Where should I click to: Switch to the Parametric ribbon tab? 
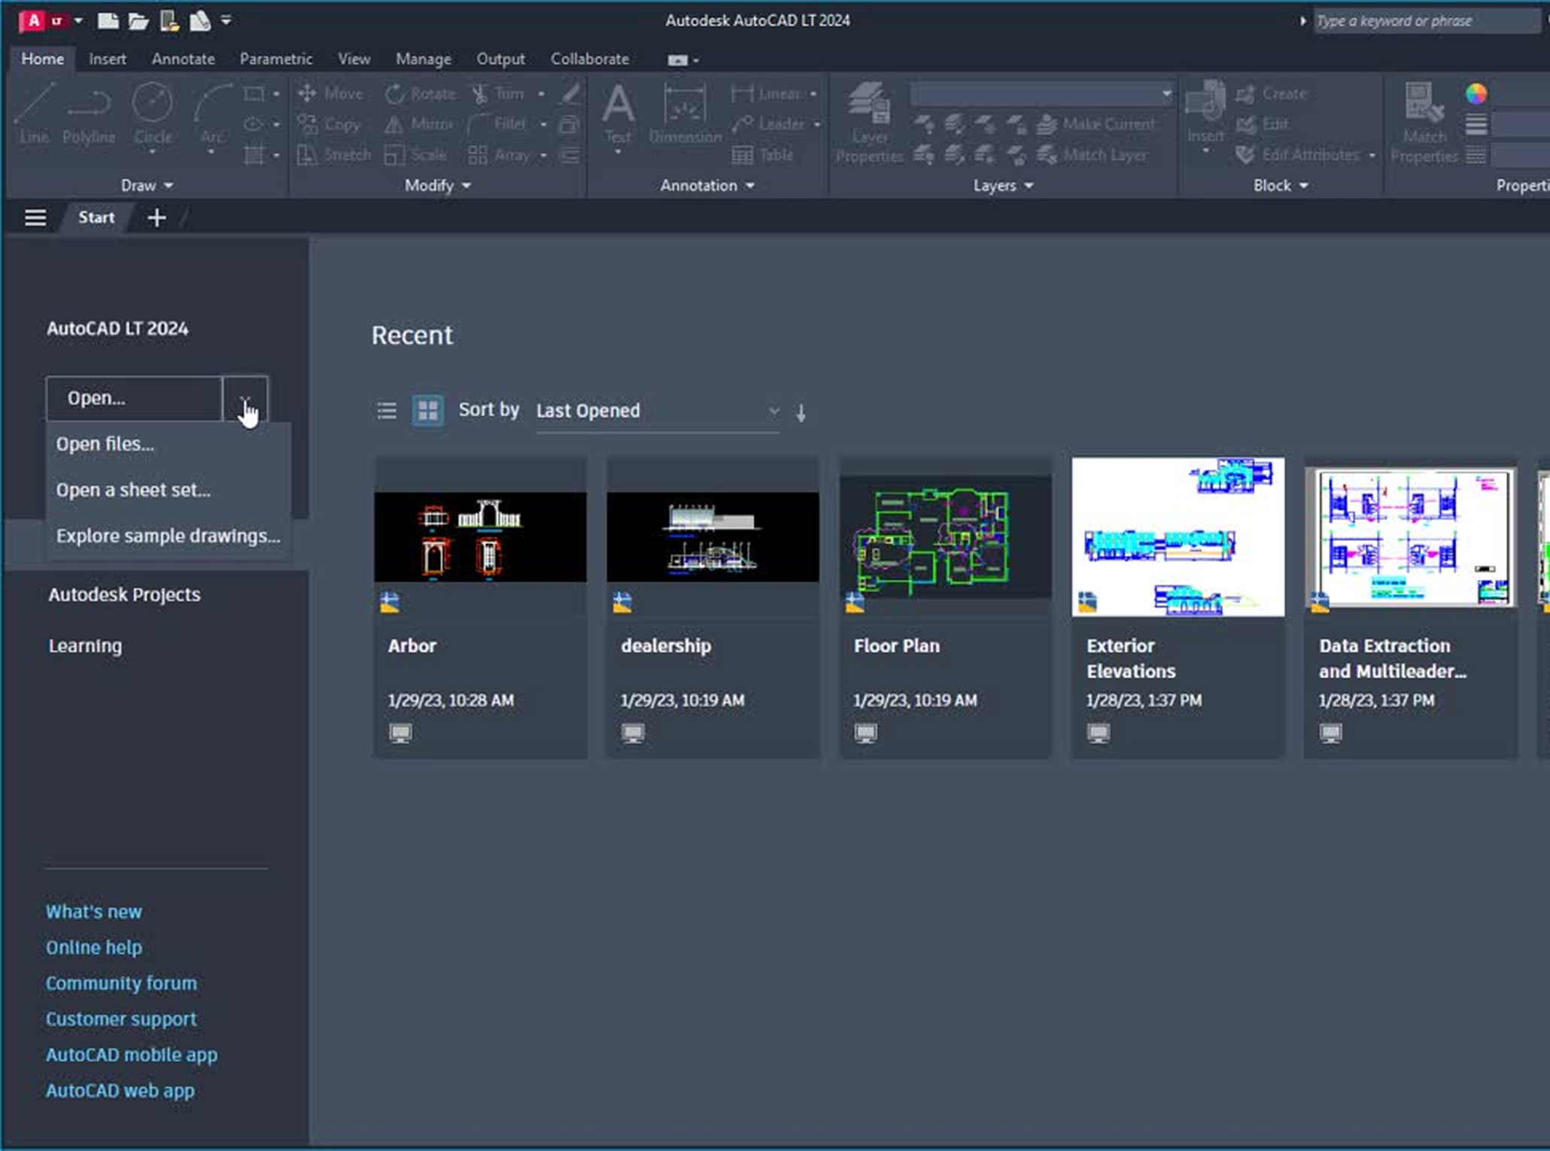click(275, 59)
